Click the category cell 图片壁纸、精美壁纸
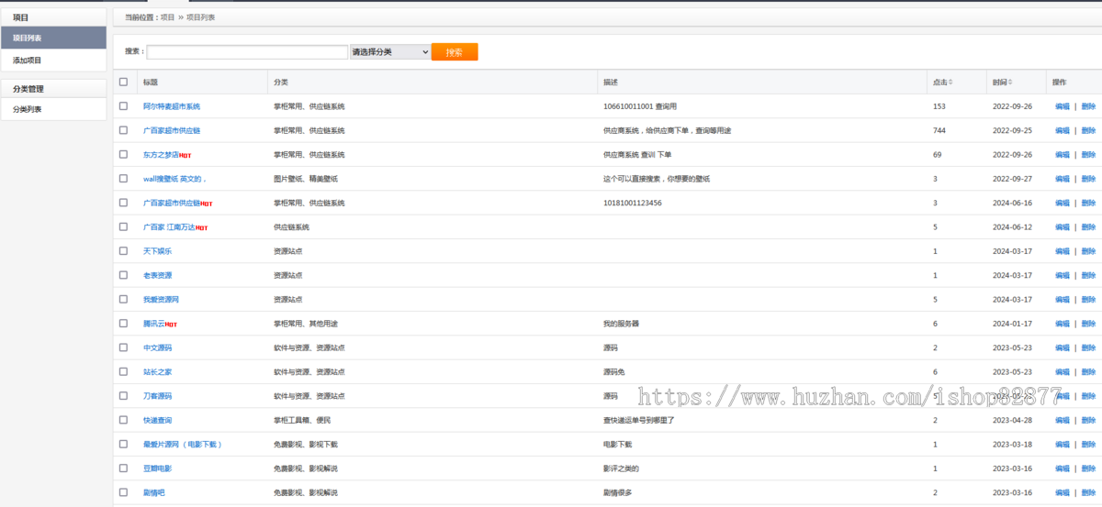 (x=306, y=179)
